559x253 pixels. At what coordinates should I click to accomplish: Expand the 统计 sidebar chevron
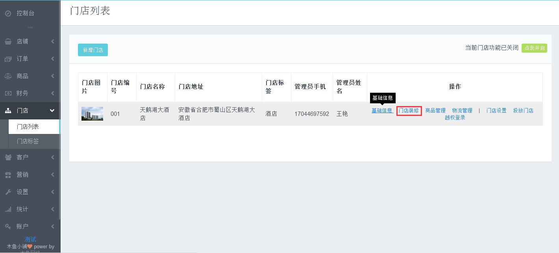(x=52, y=209)
